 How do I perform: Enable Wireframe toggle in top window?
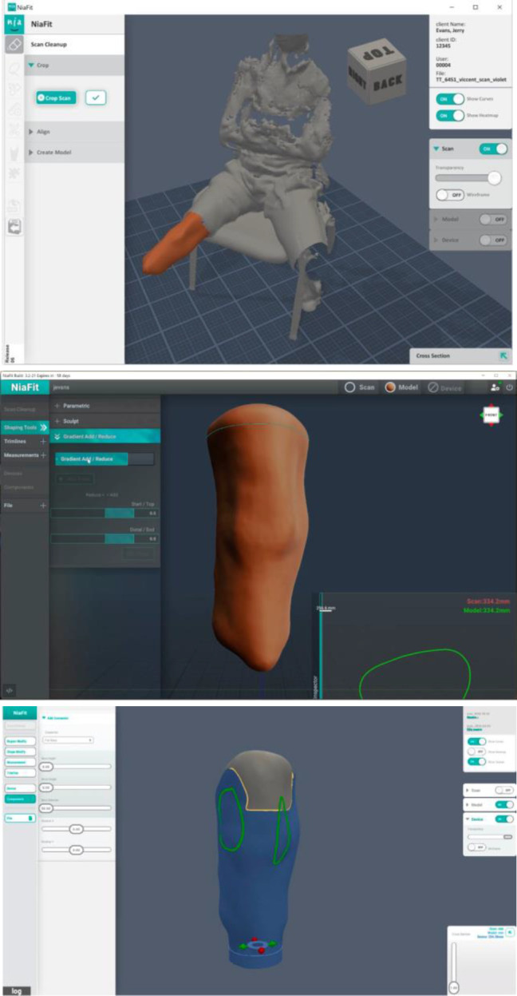coord(450,195)
